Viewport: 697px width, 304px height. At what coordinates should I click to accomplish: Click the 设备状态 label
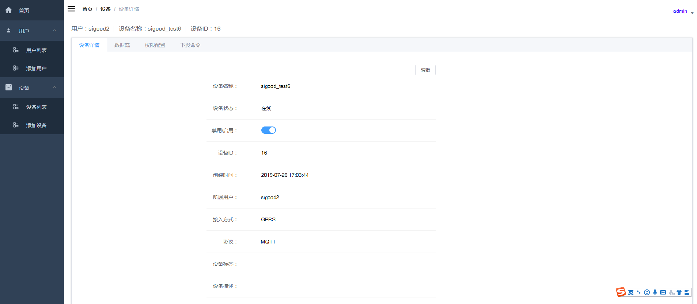[226, 108]
